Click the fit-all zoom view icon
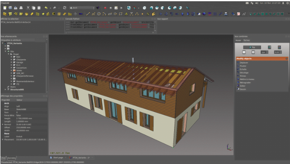 coord(129,8)
